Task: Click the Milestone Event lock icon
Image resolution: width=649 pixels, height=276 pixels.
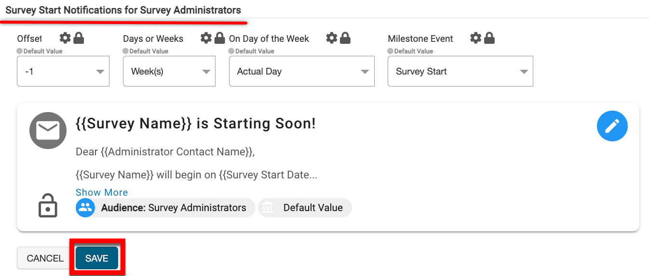Action: pyautogui.click(x=489, y=38)
